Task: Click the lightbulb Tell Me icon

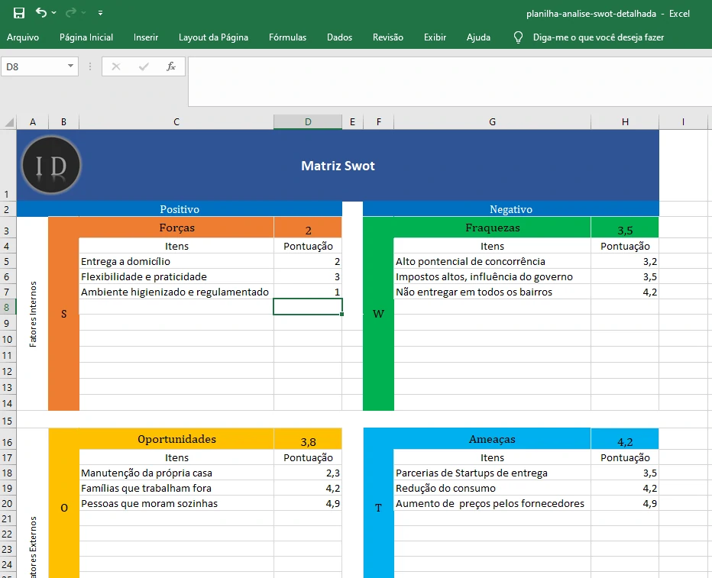Action: (x=519, y=37)
